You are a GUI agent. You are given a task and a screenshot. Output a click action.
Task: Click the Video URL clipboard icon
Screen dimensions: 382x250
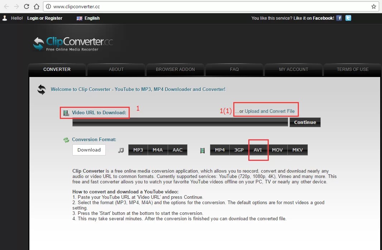[x=66, y=112]
